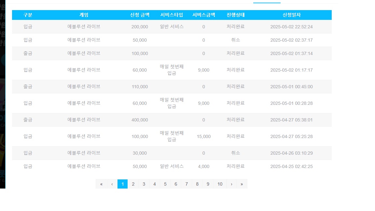The width and height of the screenshot is (375, 211).
Task: Select the 400,000 amount cell
Action: 140,120
